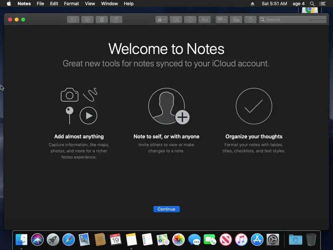Add a checklist using checkmark toolbar icon

[190, 20]
